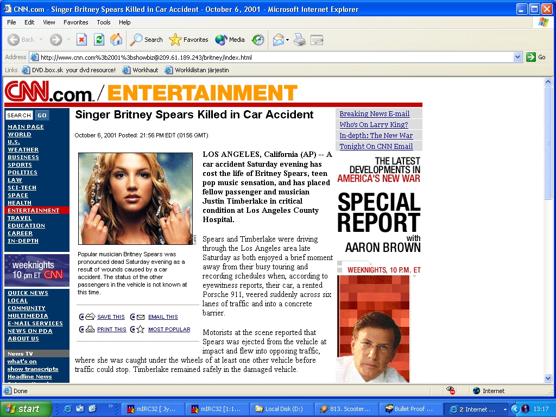This screenshot has height=417, width=556.
Task: Click the printer icon beside Print This
Action: 90,329
